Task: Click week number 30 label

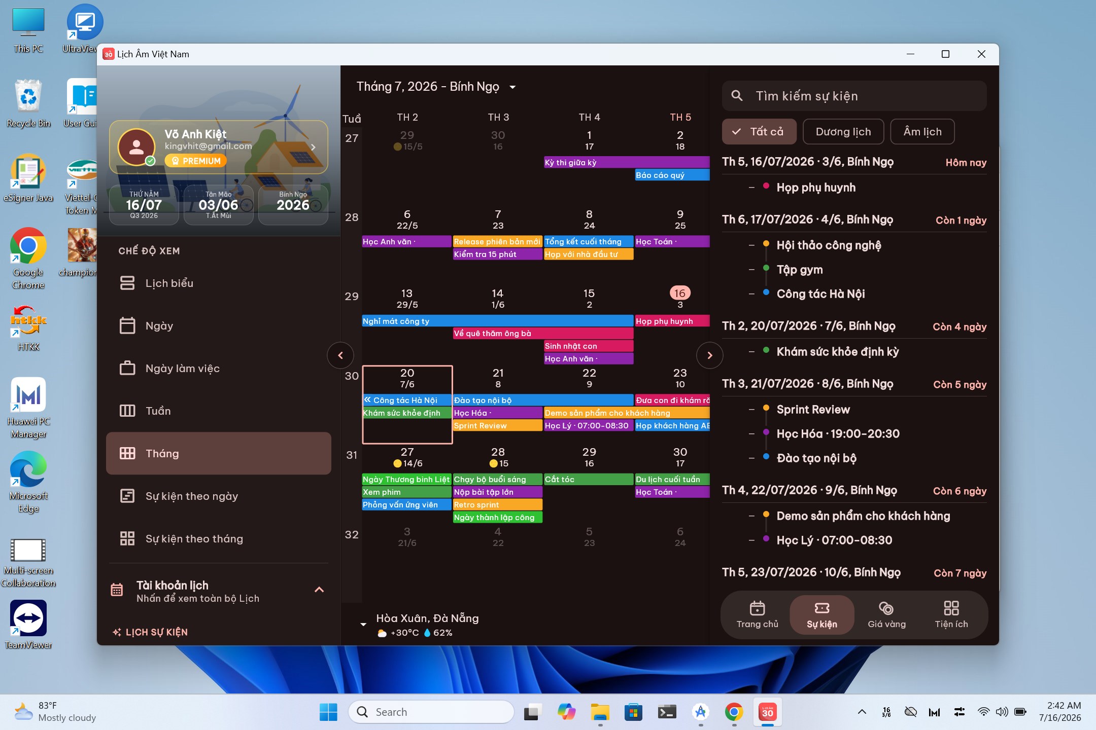Action: click(x=352, y=376)
